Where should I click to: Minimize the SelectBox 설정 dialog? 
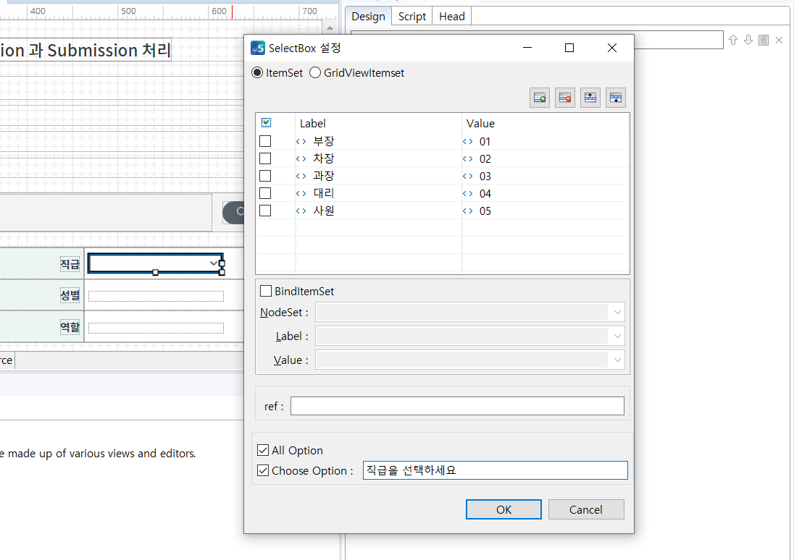pos(527,48)
